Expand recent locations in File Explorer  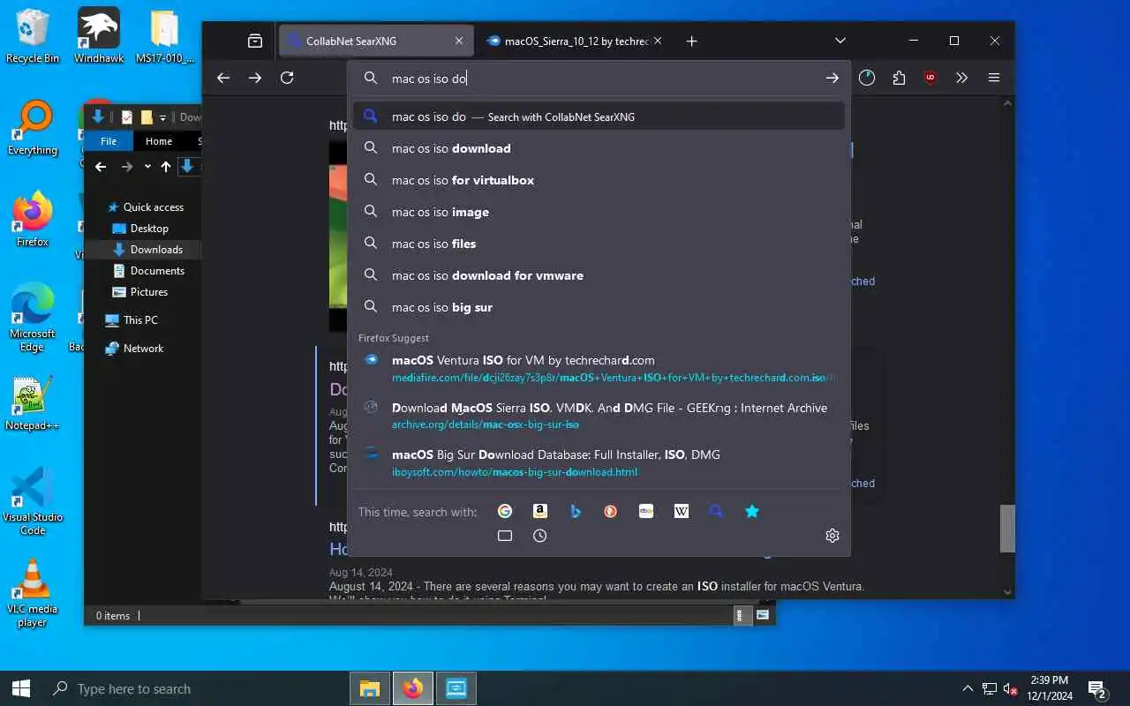pyautogui.click(x=147, y=167)
